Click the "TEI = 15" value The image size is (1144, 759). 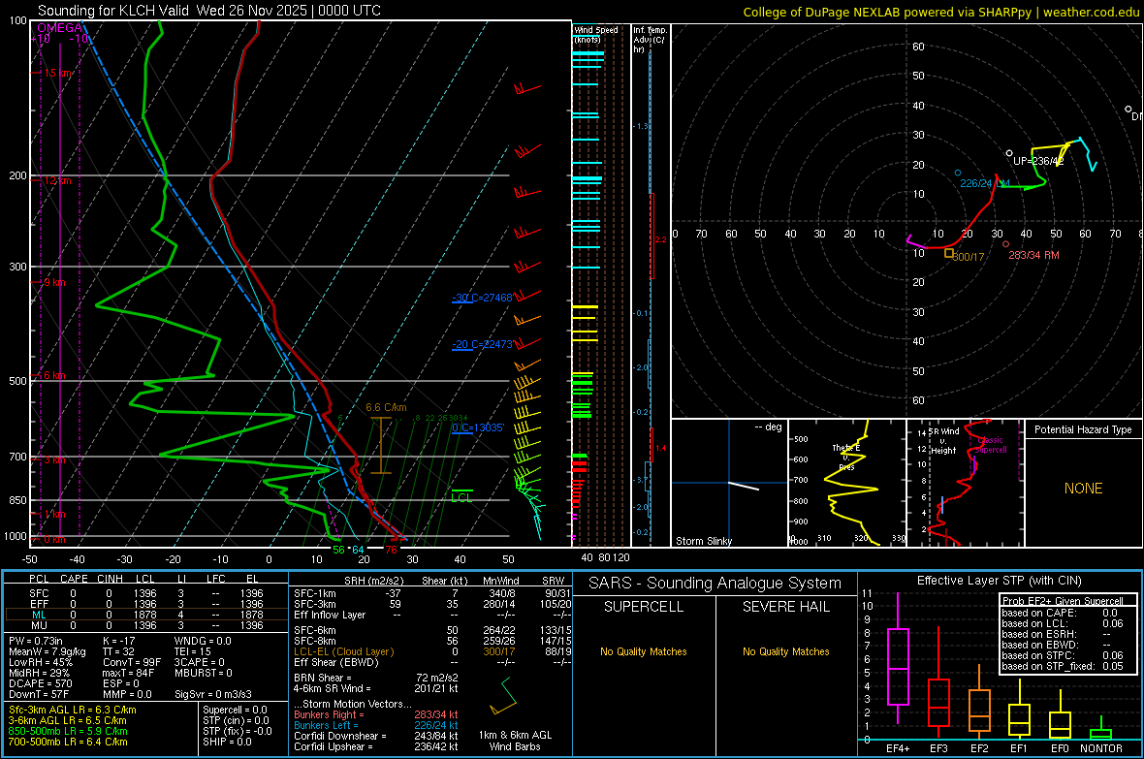click(193, 651)
